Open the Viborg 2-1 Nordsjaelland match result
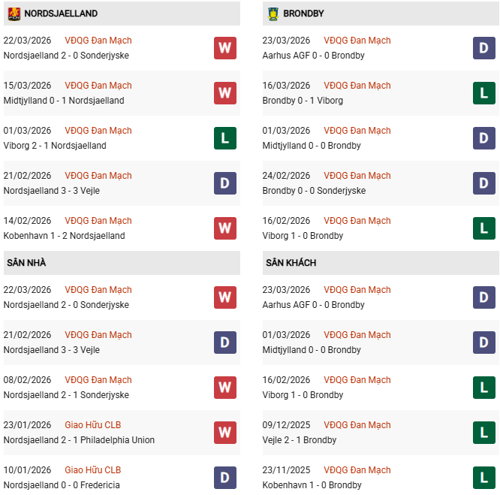The height and width of the screenshot is (495, 500). click(55, 146)
